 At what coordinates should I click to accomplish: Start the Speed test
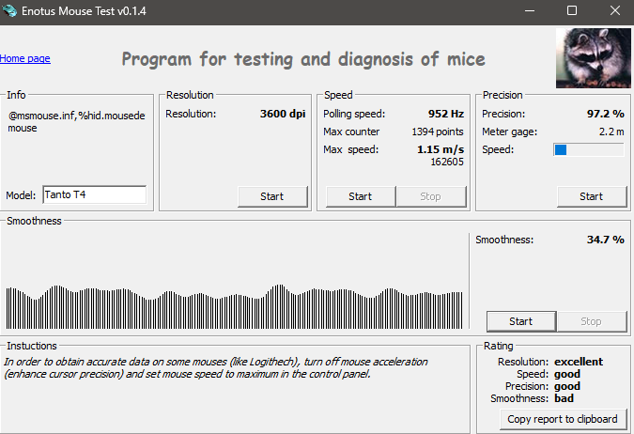tap(361, 196)
